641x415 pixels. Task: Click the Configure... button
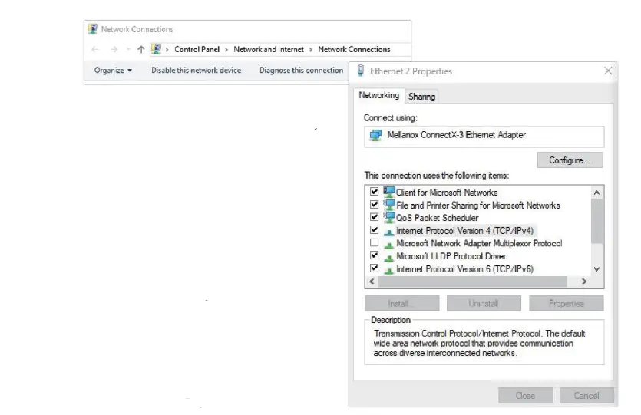570,160
